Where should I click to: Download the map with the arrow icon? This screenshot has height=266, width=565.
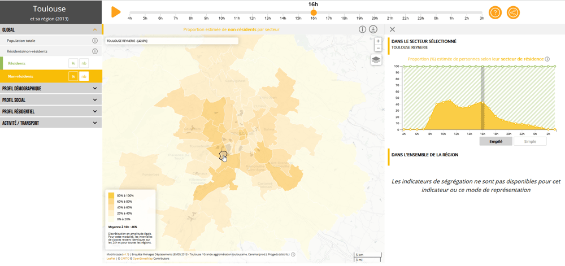373,29
